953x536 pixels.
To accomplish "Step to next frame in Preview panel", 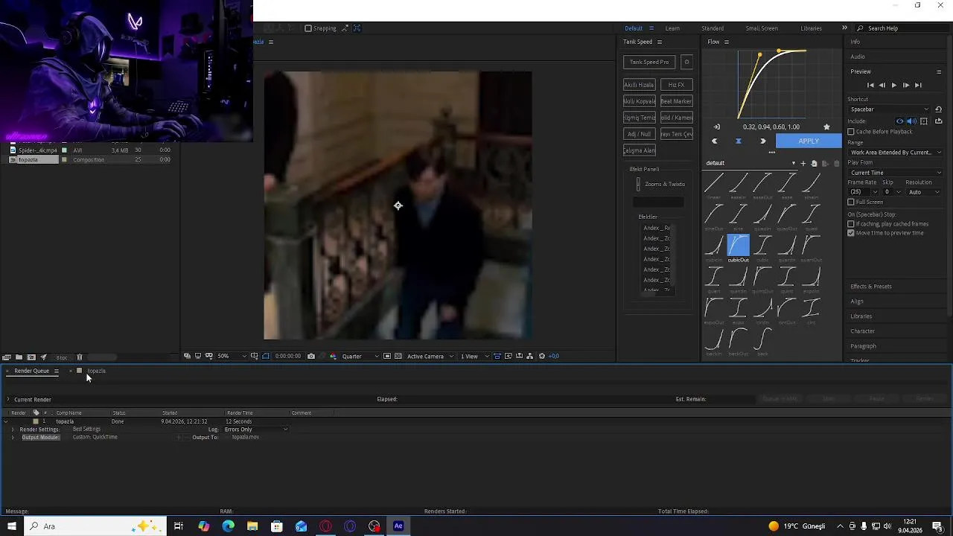I will click(x=905, y=86).
